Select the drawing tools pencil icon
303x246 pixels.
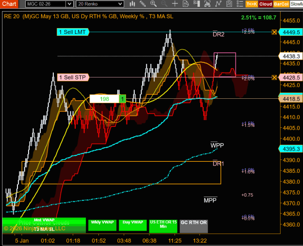tap(143, 4)
